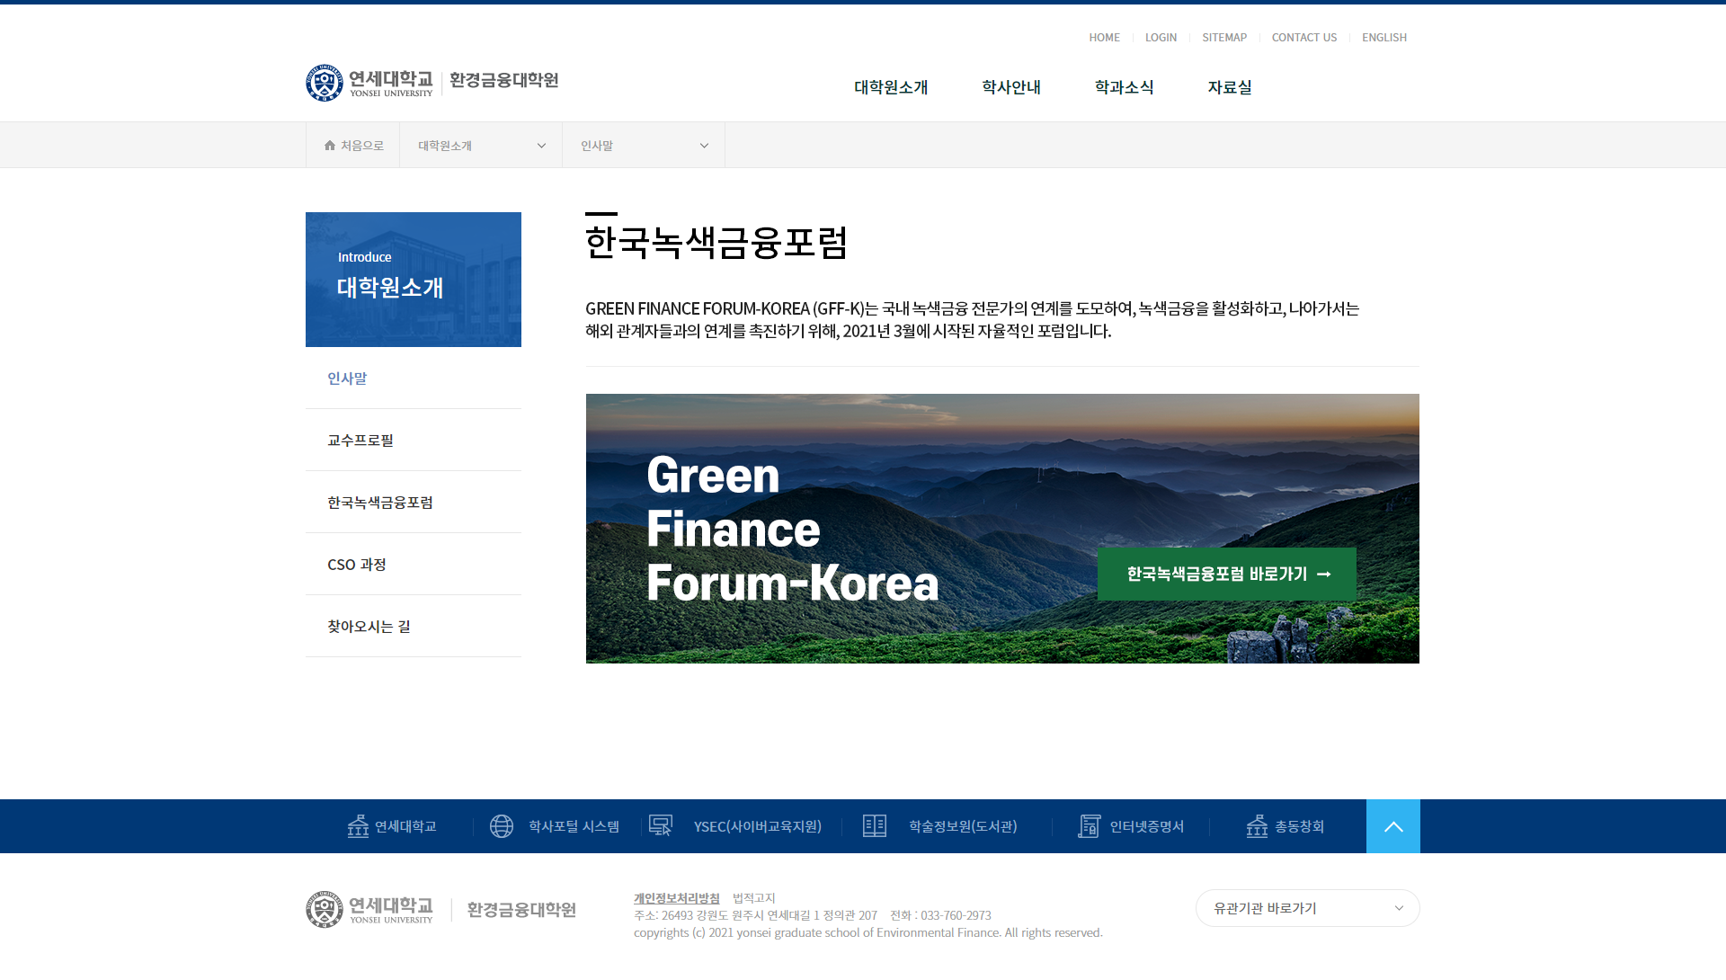Open the 유관기관 바로가기 dropdown

pos(1307,908)
